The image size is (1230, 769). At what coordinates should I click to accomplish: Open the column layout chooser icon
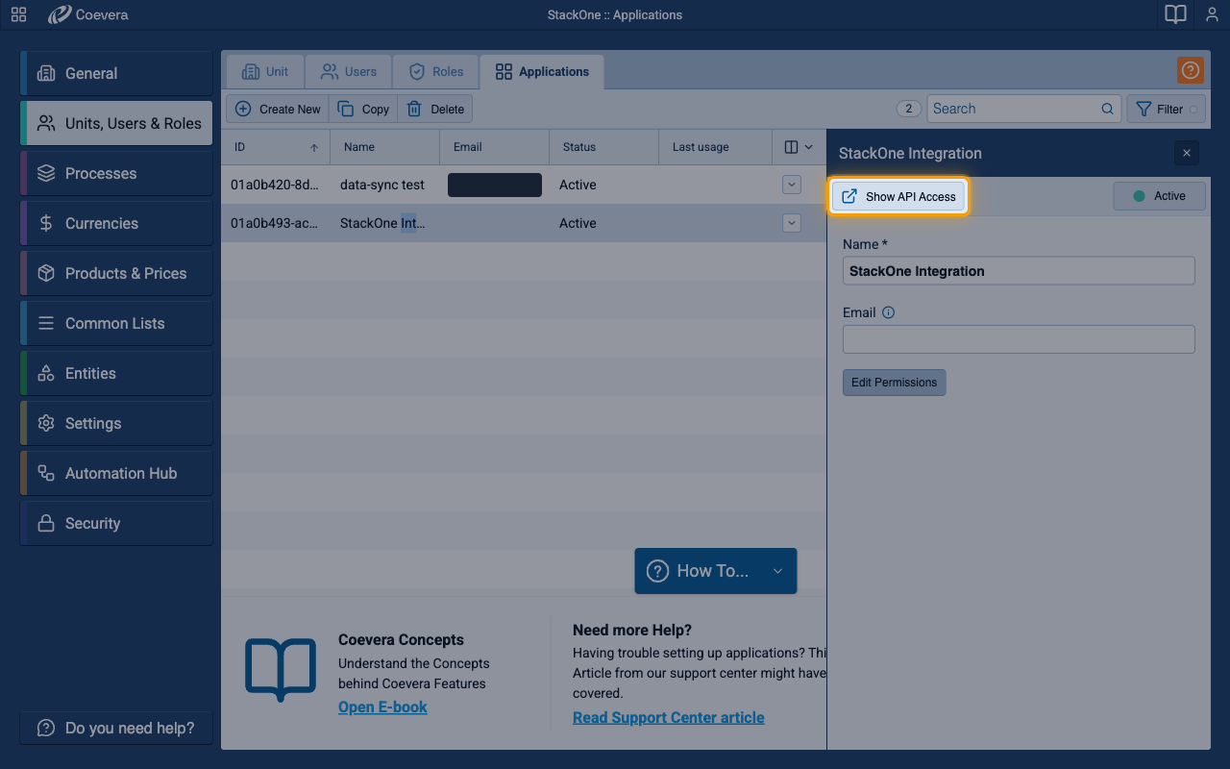pyautogui.click(x=799, y=147)
